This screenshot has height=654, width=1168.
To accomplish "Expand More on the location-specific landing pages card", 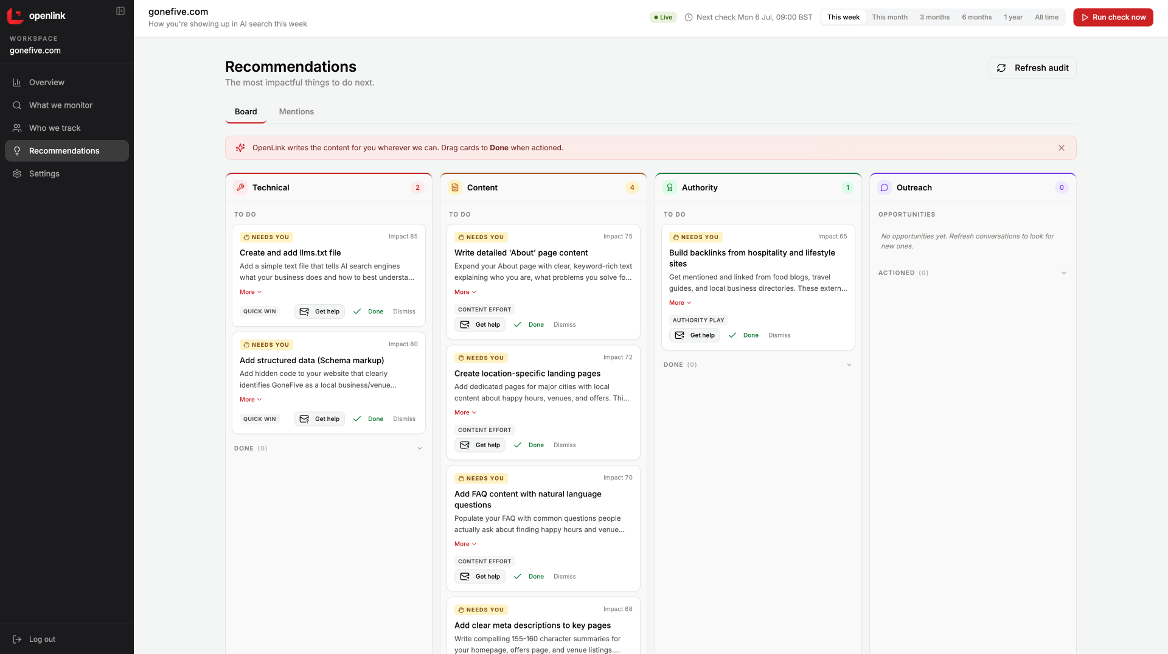I will click(465, 412).
